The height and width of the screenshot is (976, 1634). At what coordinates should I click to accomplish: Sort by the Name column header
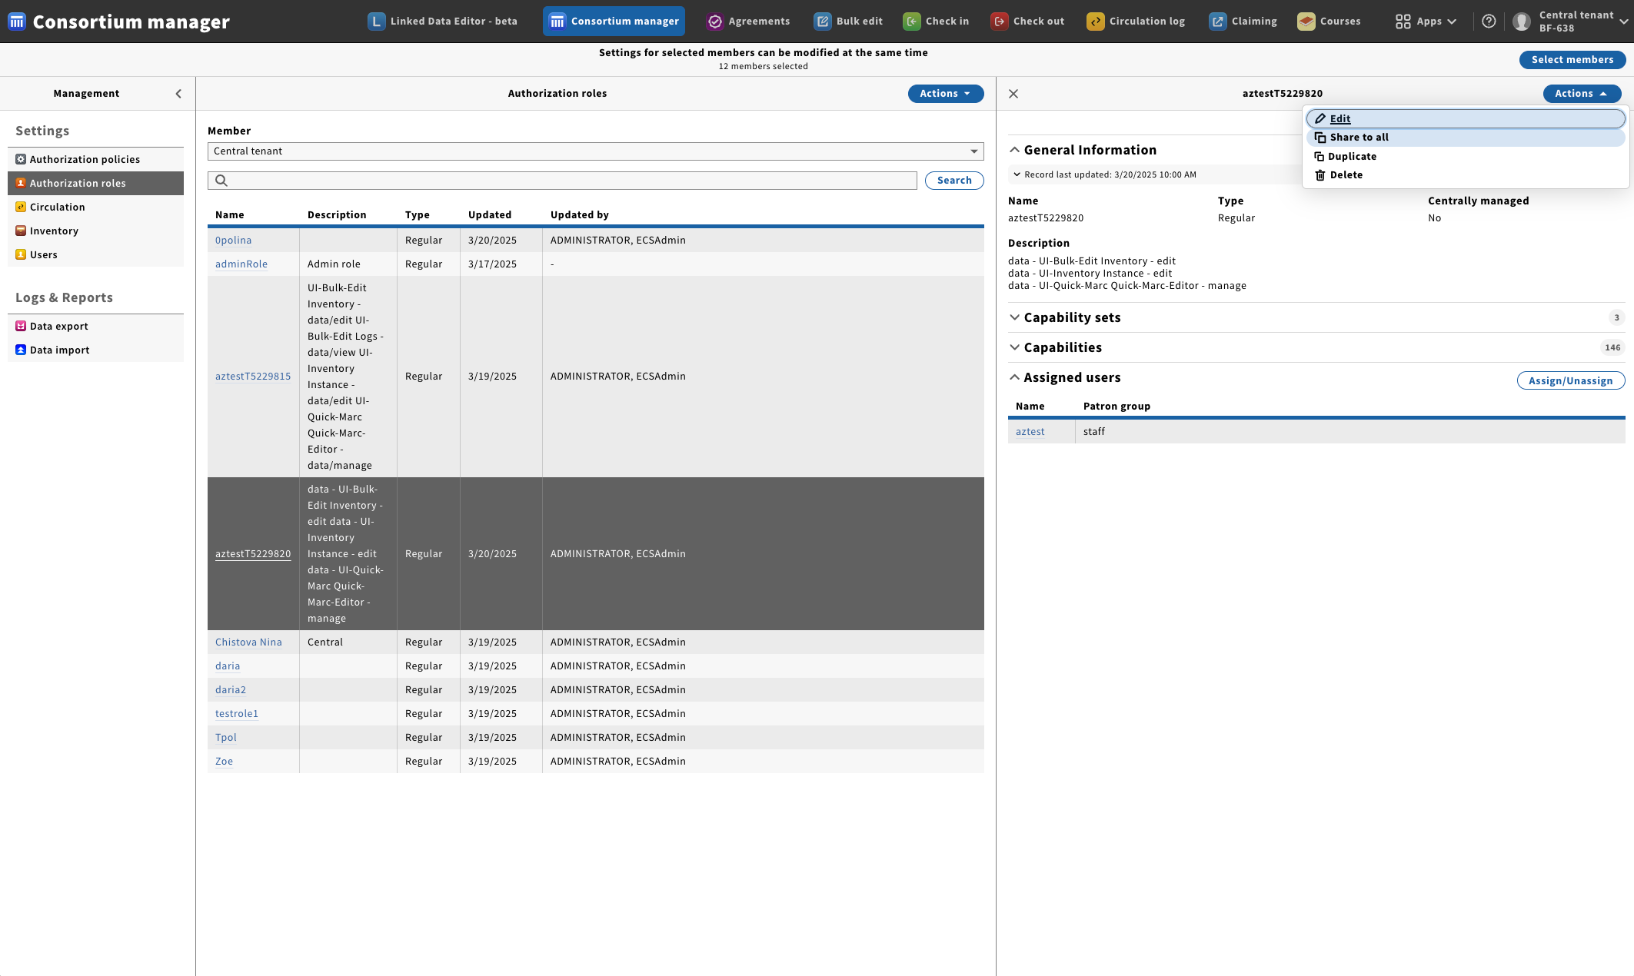point(229,215)
